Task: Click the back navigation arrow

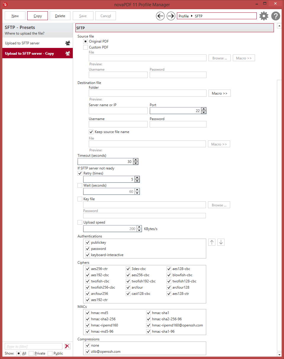Action: pyautogui.click(x=160, y=16)
